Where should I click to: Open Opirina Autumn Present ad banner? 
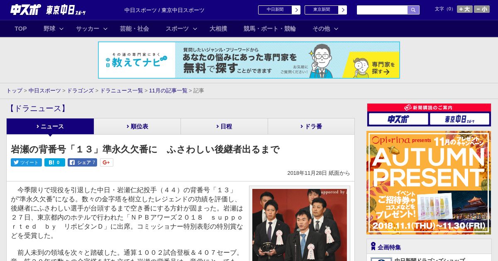coord(429,183)
